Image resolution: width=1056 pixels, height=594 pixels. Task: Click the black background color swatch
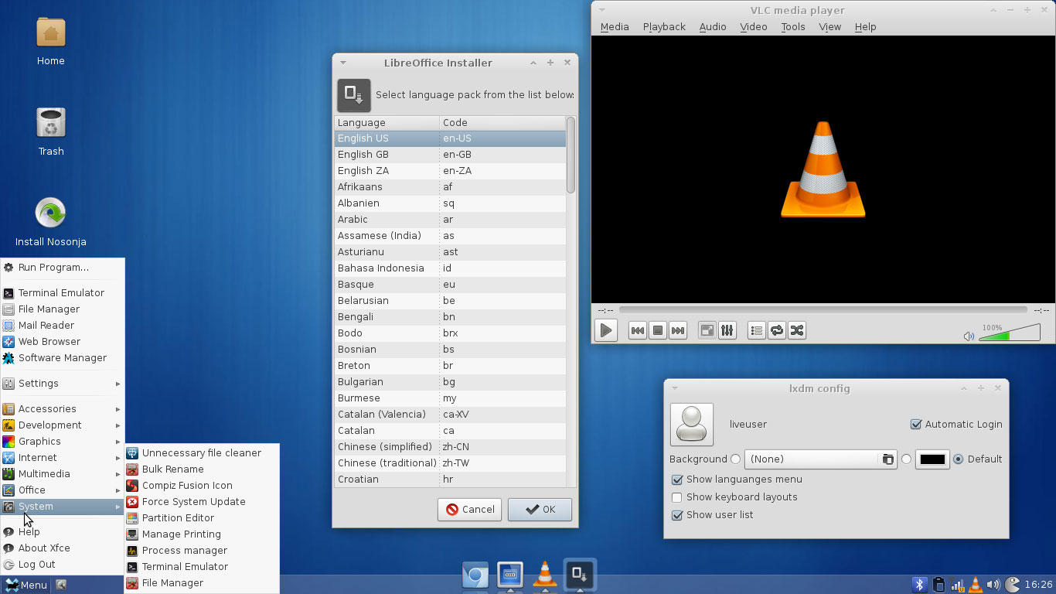932,459
